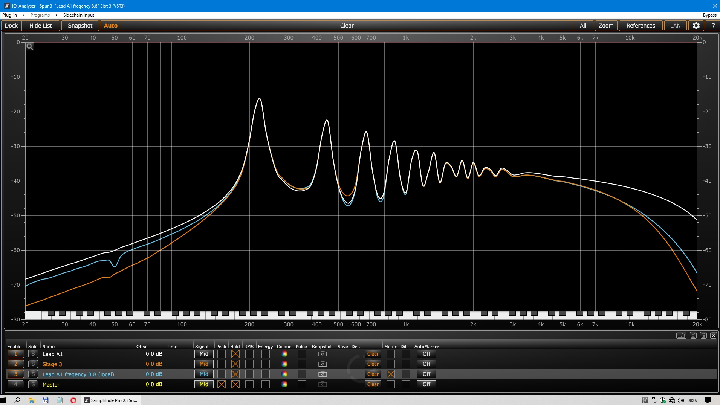Click the Dock button
The image size is (720, 405).
click(11, 26)
